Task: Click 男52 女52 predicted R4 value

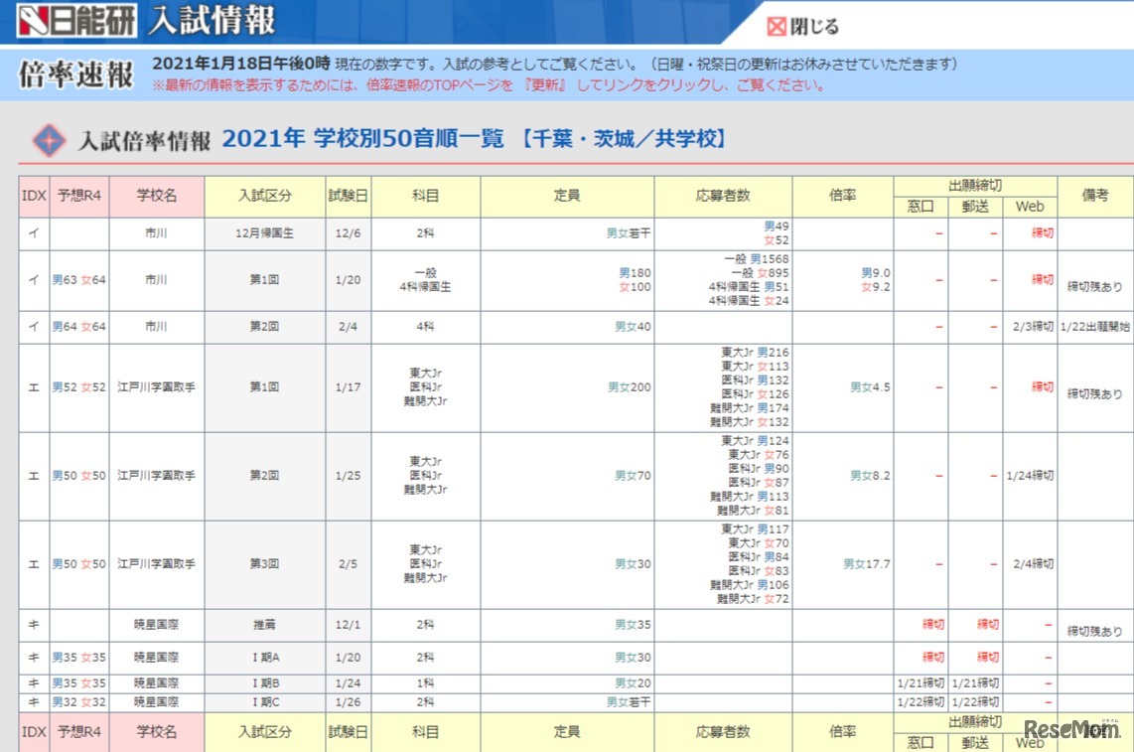Action: coord(78,387)
